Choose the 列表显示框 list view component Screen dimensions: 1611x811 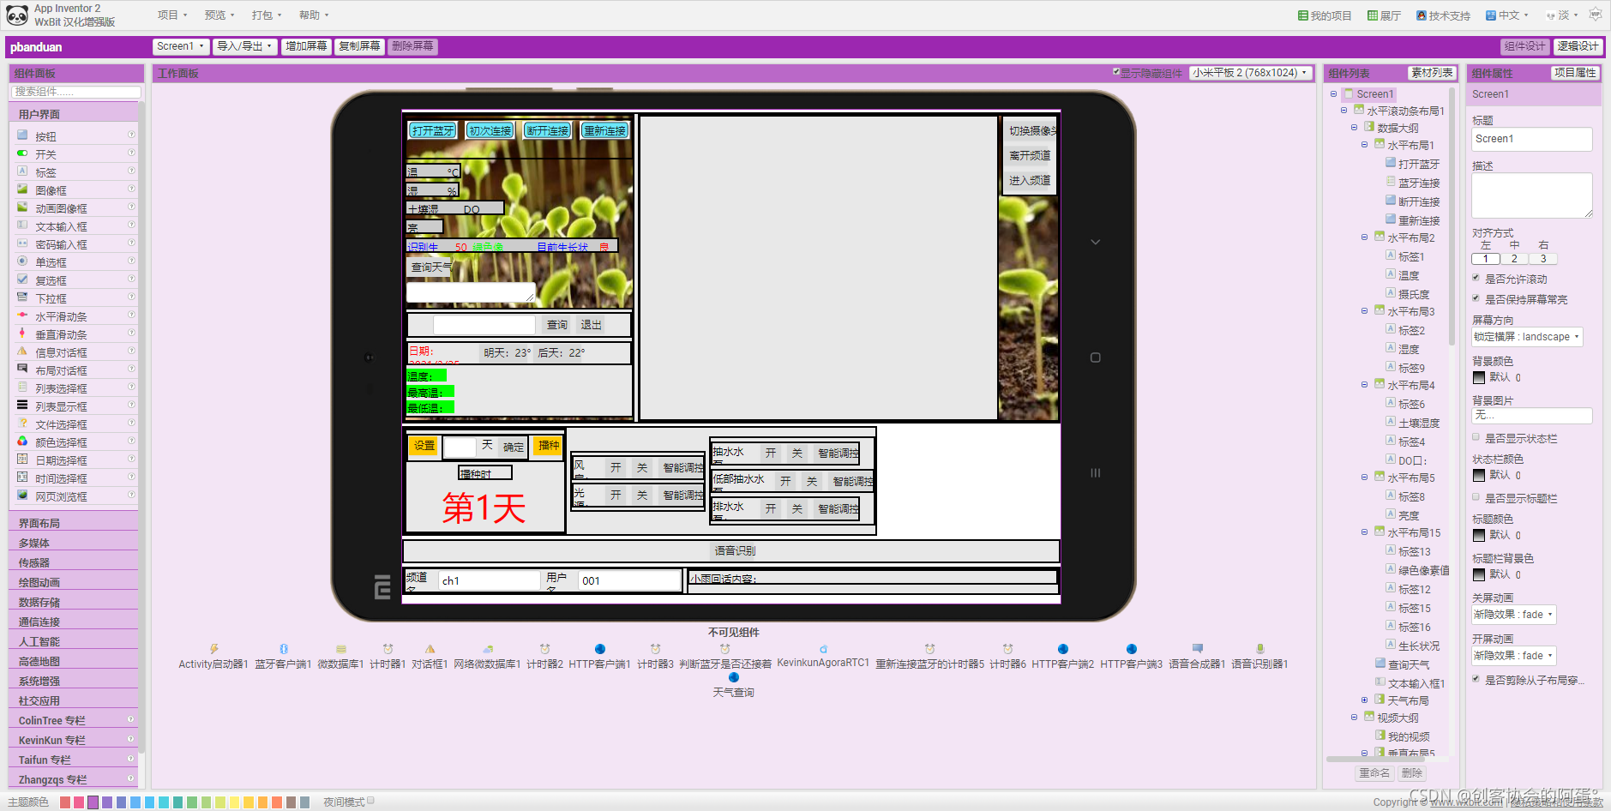point(61,406)
